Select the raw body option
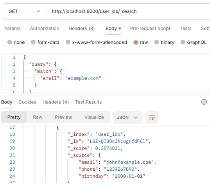This screenshot has height=184, width=210. 141,42
